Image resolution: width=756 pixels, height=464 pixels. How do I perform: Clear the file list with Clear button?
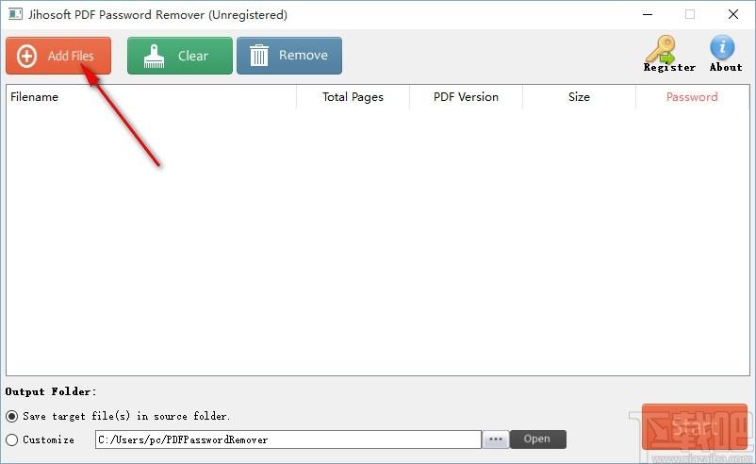click(180, 56)
